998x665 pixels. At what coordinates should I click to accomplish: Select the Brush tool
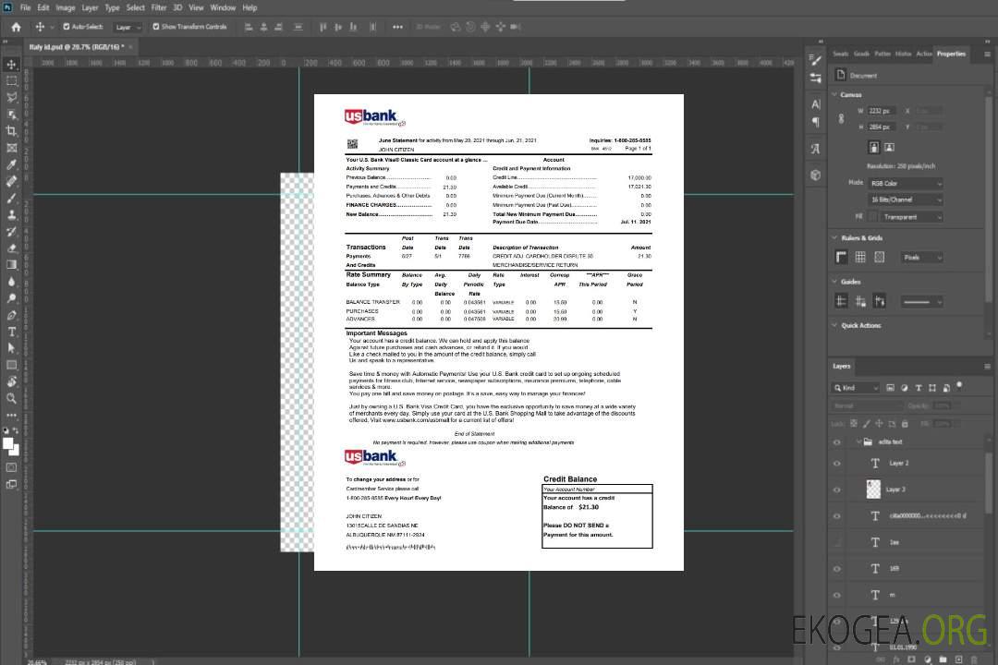pos(11,198)
